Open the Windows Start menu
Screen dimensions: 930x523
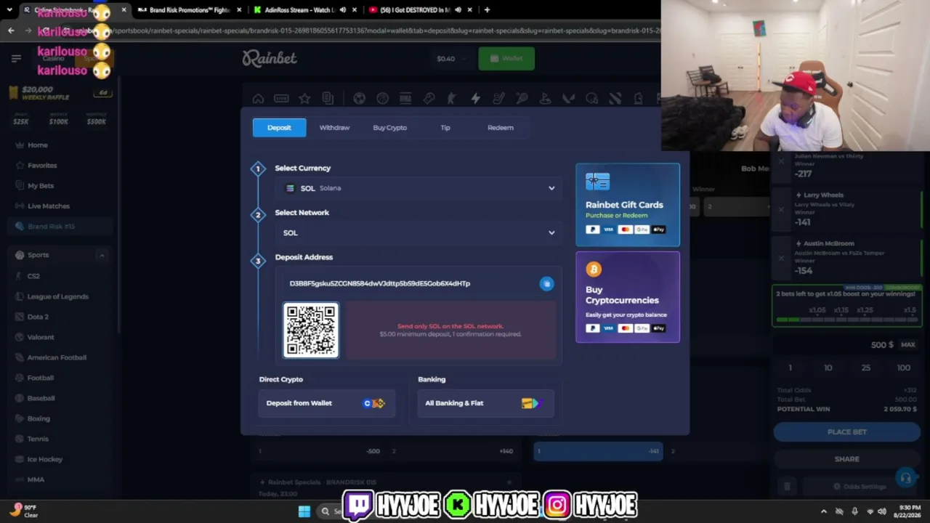[x=304, y=511]
